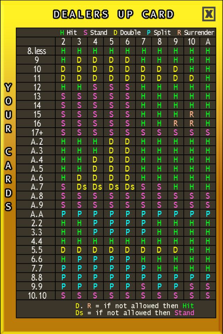
Task: Click the R cell for 16 versus dealer 9
Action: (x=176, y=123)
